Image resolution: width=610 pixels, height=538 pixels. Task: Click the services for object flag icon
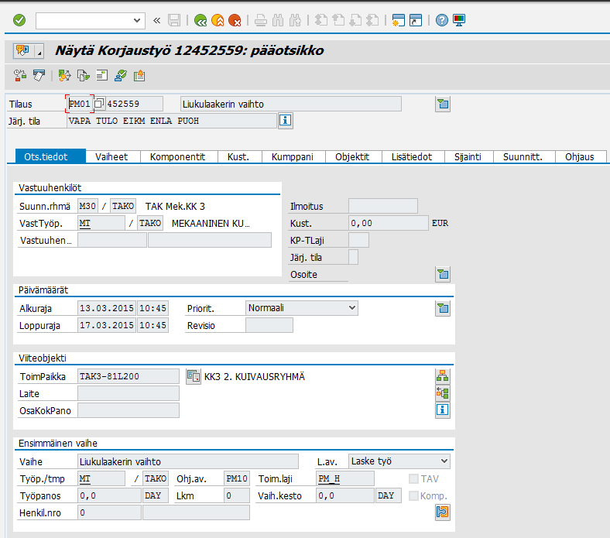point(22,50)
